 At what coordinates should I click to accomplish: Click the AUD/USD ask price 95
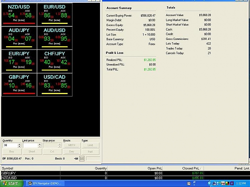(x=64, y=39)
